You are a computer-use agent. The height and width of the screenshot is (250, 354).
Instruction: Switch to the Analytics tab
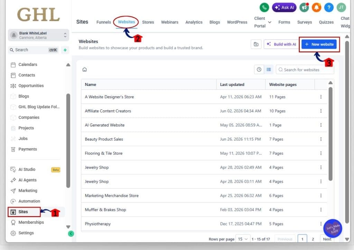click(194, 22)
